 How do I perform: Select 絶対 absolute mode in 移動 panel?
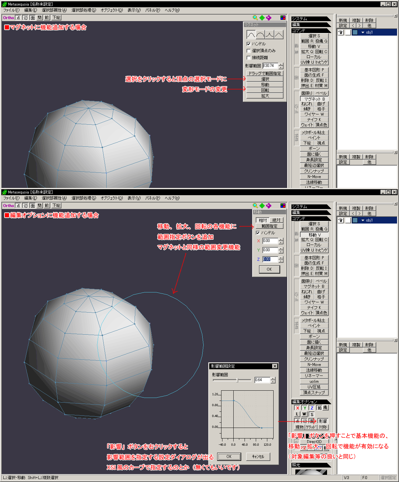(277, 220)
